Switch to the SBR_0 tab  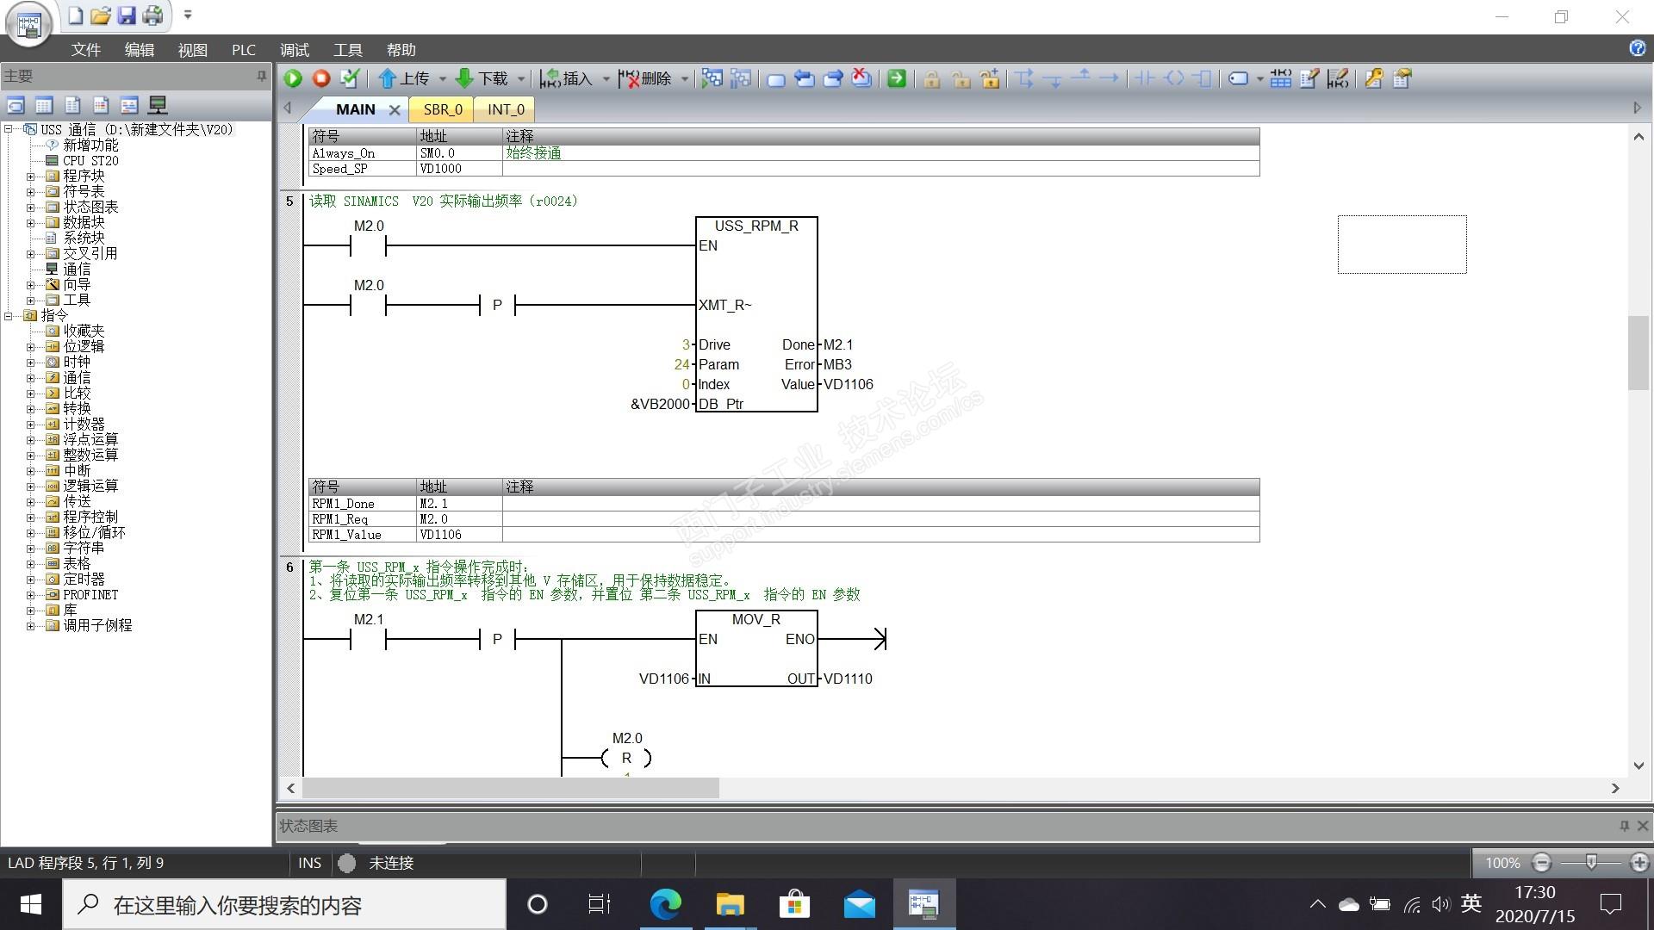point(443,109)
